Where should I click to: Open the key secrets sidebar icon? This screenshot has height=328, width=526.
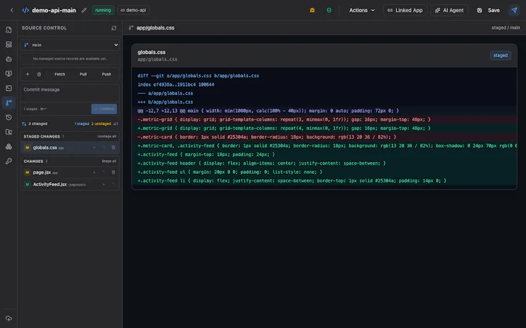(9, 161)
